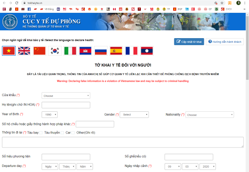The width and height of the screenshot is (249, 172).
Task: Open the Cửa khẩu dropdown
Action: tap(66, 96)
